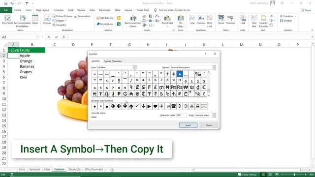Screen dimensions: 315x177
Task: Open the Screenshot dropdown
Action: pos(83,16)
